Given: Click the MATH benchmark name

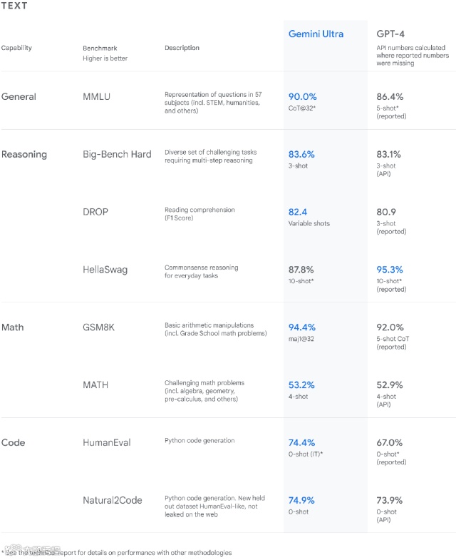Looking at the screenshot, I should [95, 385].
